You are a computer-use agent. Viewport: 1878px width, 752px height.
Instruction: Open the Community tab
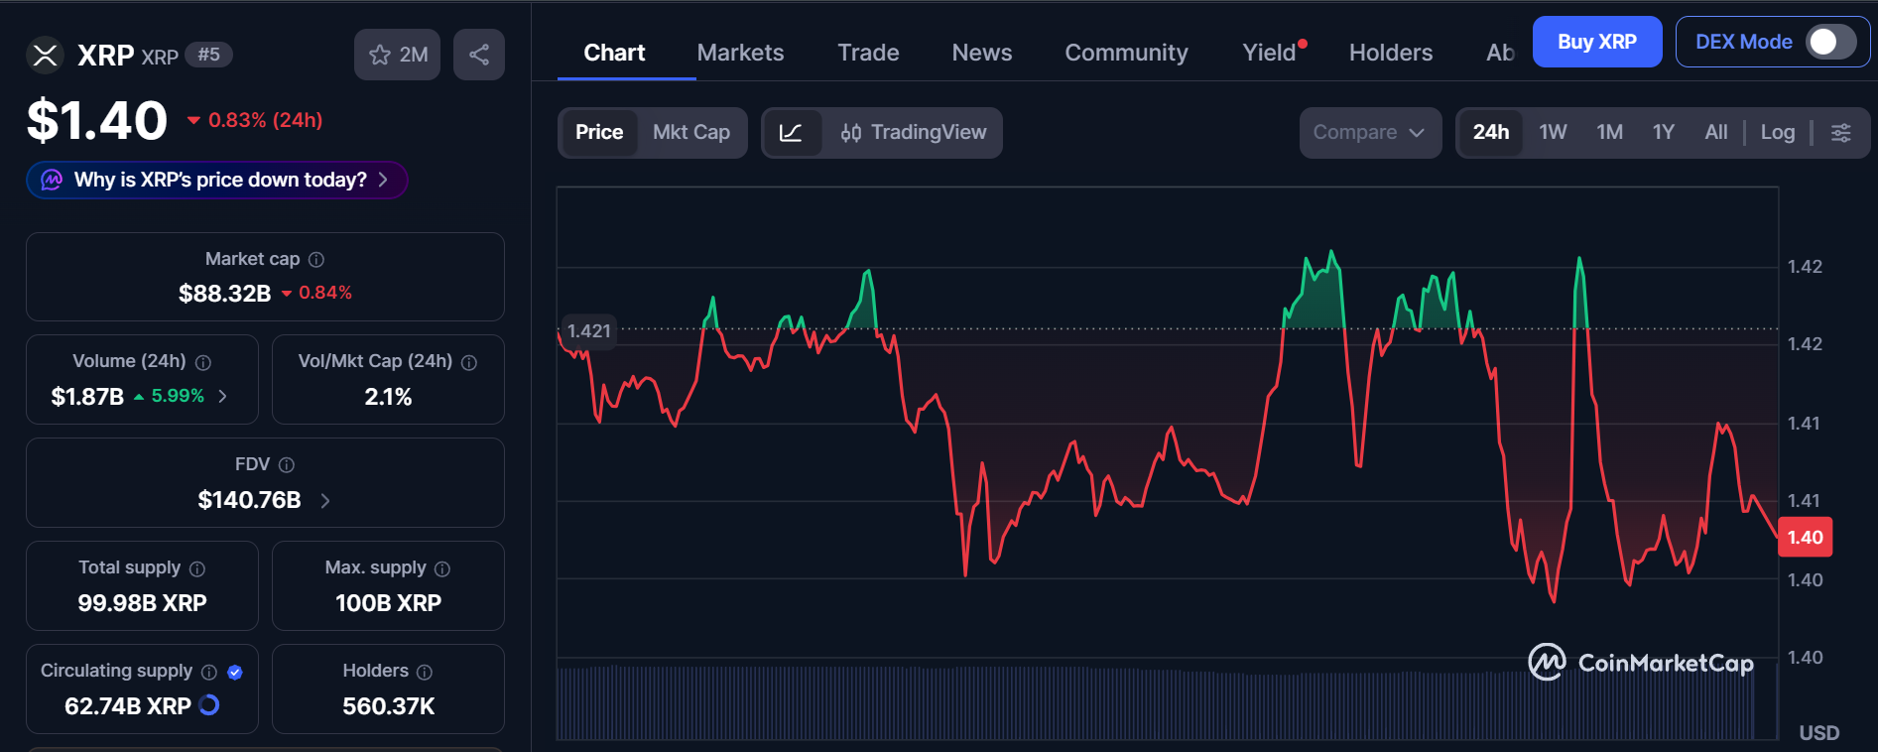[x=1126, y=53]
